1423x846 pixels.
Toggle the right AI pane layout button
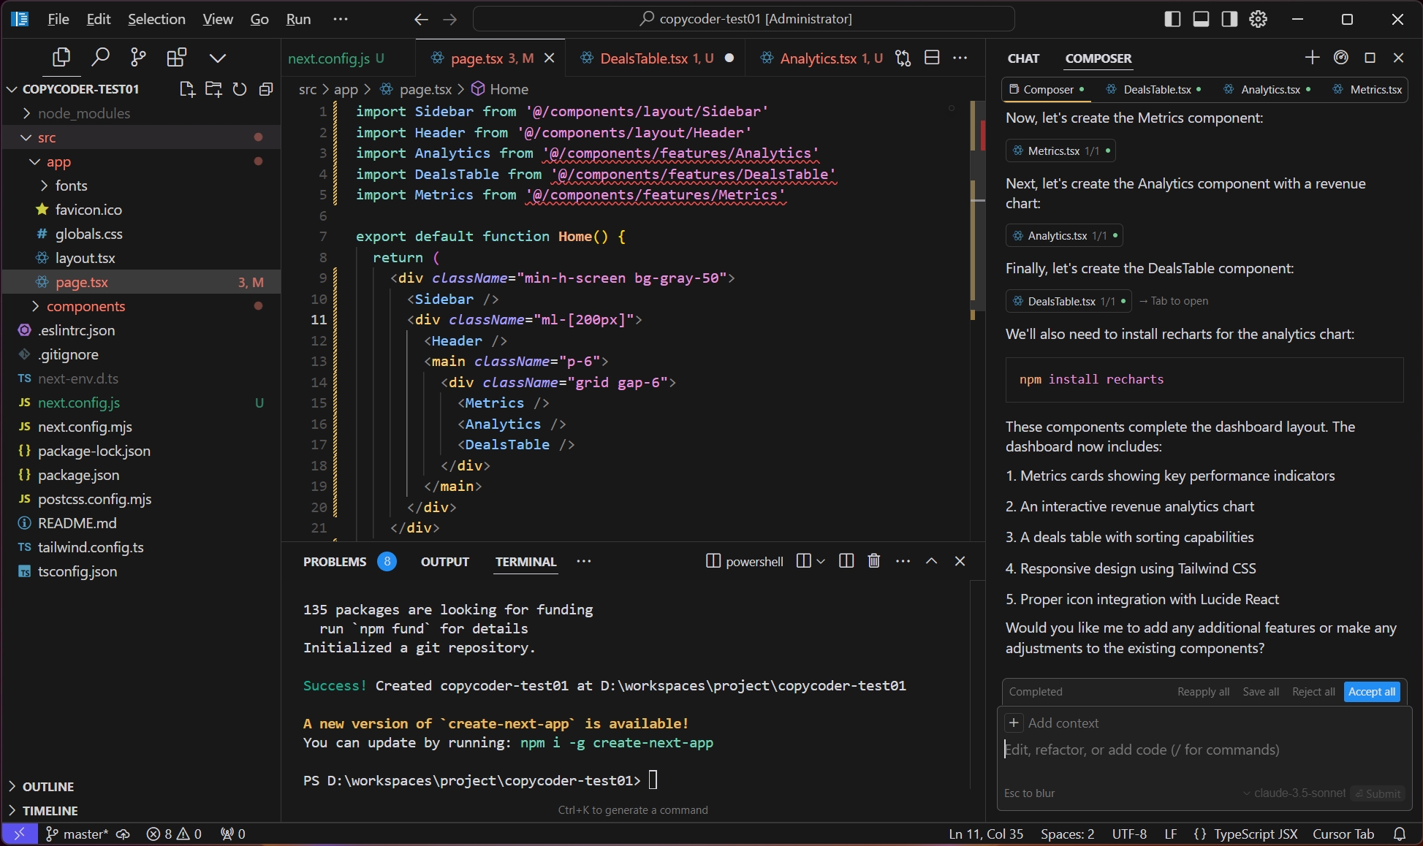(x=1229, y=19)
